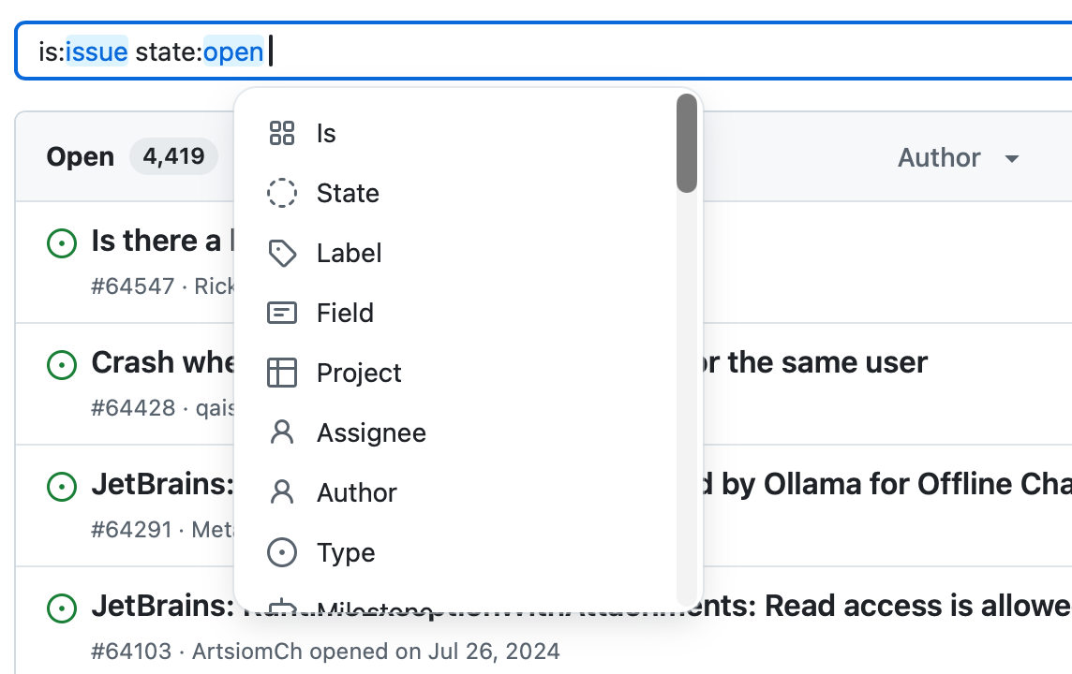This screenshot has height=674, width=1072.
Task: Click the Is filter grid icon
Action: tap(282, 133)
